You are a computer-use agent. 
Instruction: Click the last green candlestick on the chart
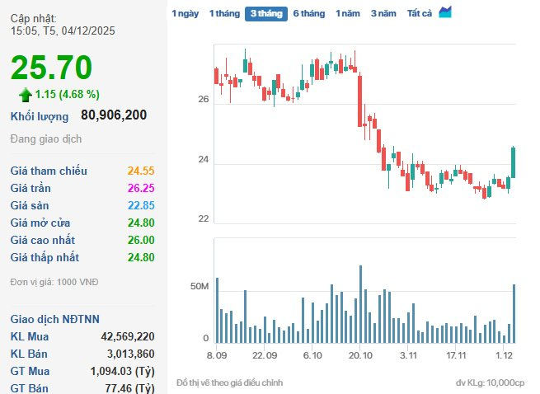click(x=514, y=162)
